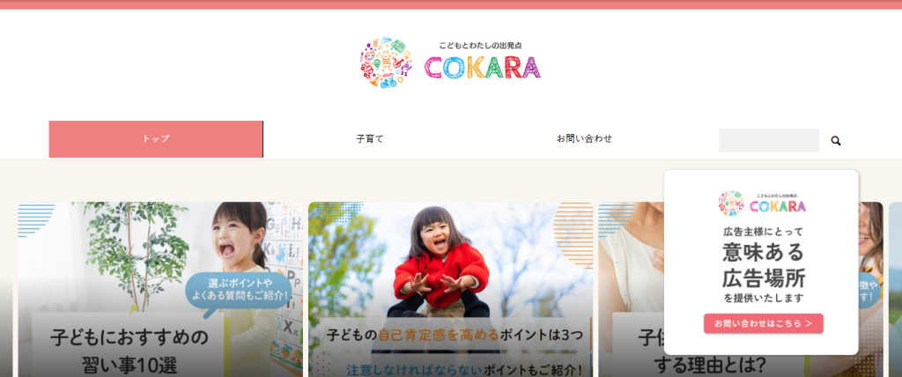Open the お問い合わせ menu item
This screenshot has width=902, height=377.
pyautogui.click(x=584, y=138)
